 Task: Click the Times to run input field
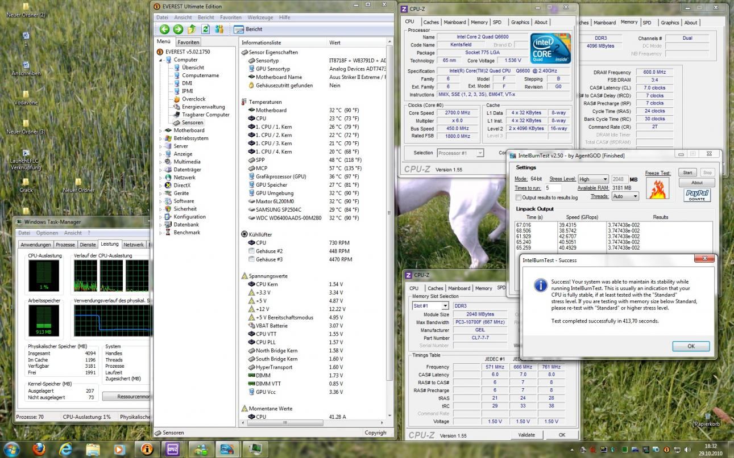553,188
